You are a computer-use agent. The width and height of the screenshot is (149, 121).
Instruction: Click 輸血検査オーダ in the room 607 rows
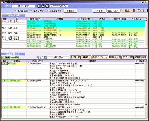click(x=51, y=28)
